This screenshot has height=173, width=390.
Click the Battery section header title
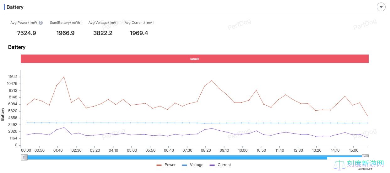pyautogui.click(x=15, y=7)
